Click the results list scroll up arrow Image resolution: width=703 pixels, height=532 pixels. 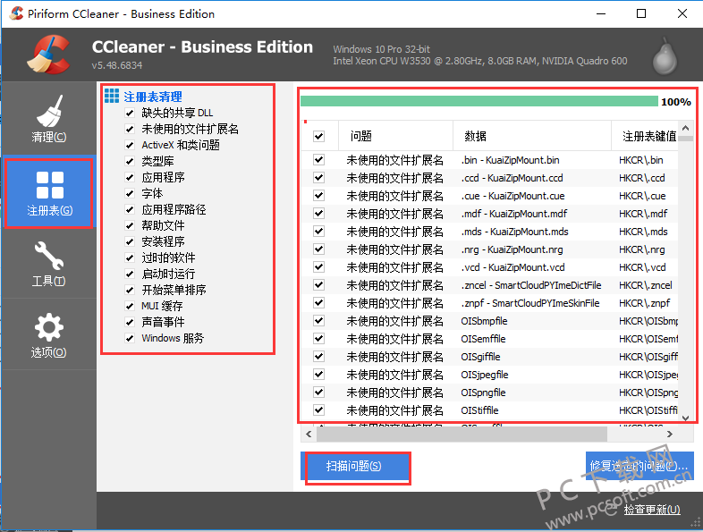685,128
